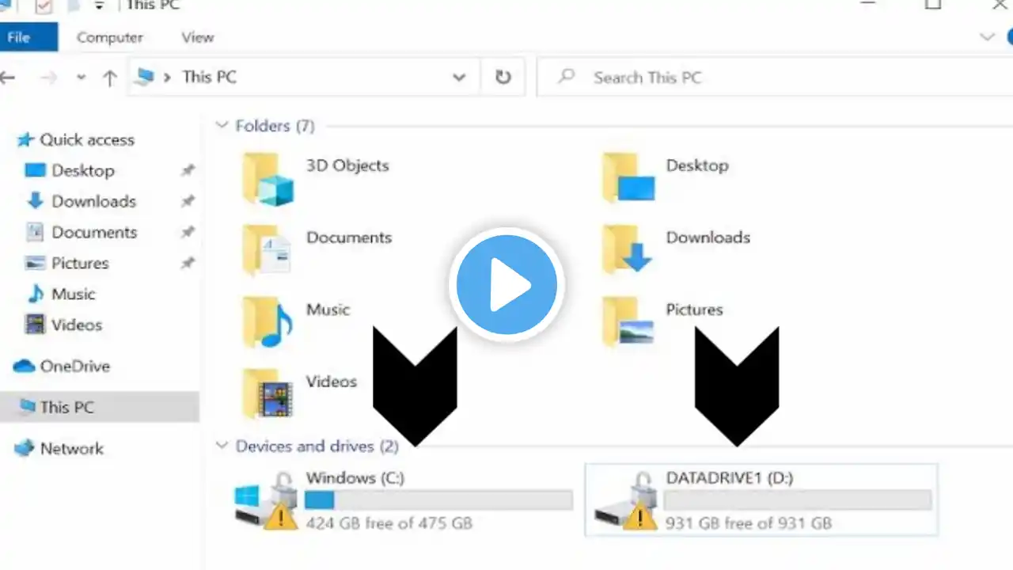Expand the breadcrumb arrow before This PC
The image size is (1013, 570).
168,78
